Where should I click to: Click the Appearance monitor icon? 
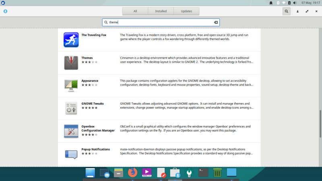pyautogui.click(x=71, y=86)
